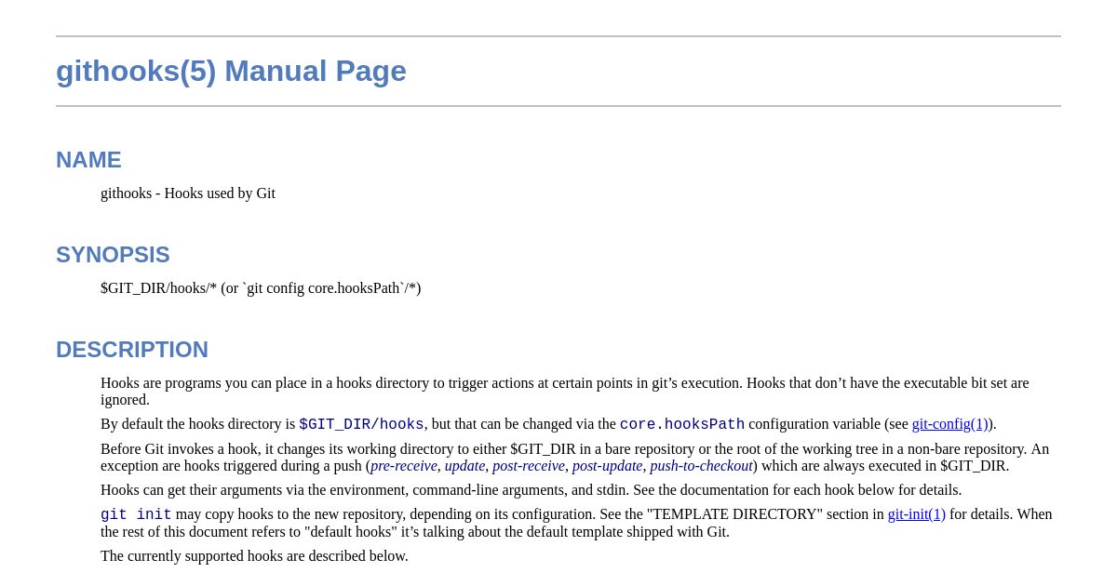Click the sentence starting 'Hooks can get their arguments'
This screenshot has width=1117, height=586.
[532, 490]
